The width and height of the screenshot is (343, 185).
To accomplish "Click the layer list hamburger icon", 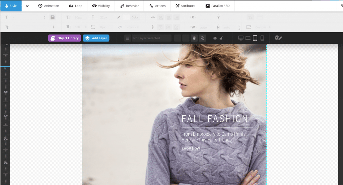I will click(x=127, y=38).
